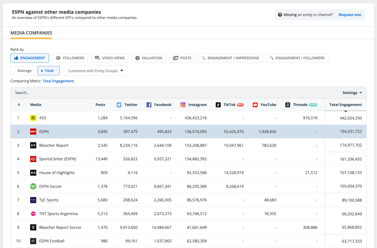
Task: Click the question mark help icon
Action: [280, 15]
